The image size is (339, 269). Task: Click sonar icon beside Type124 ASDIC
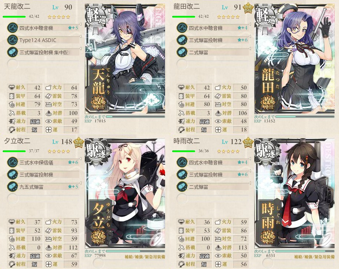(x=12, y=40)
